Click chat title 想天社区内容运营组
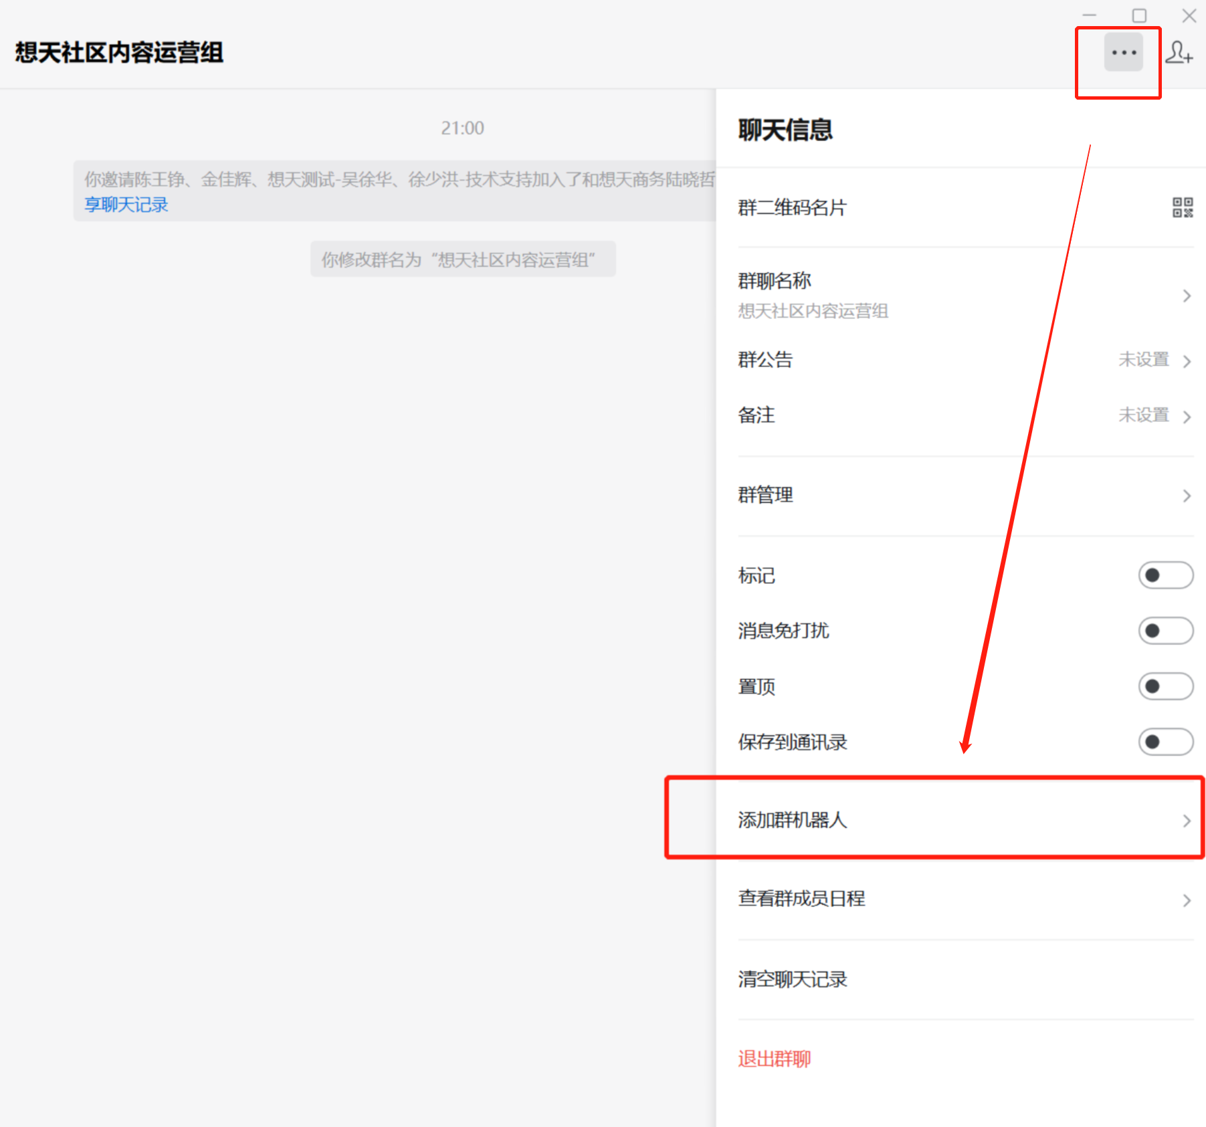 click(x=119, y=52)
